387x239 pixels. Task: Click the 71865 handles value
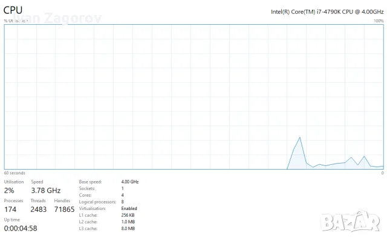pyautogui.click(x=64, y=209)
